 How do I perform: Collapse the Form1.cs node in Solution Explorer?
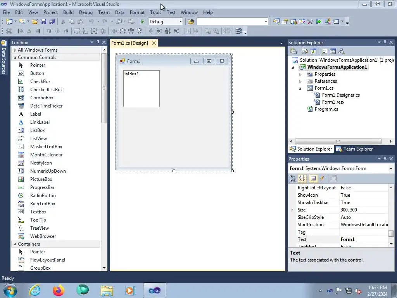pyautogui.click(x=300, y=88)
